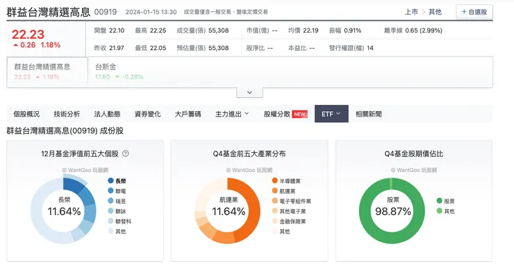
Task: Toggle 瑞昱 legend item
Action: (x=117, y=201)
